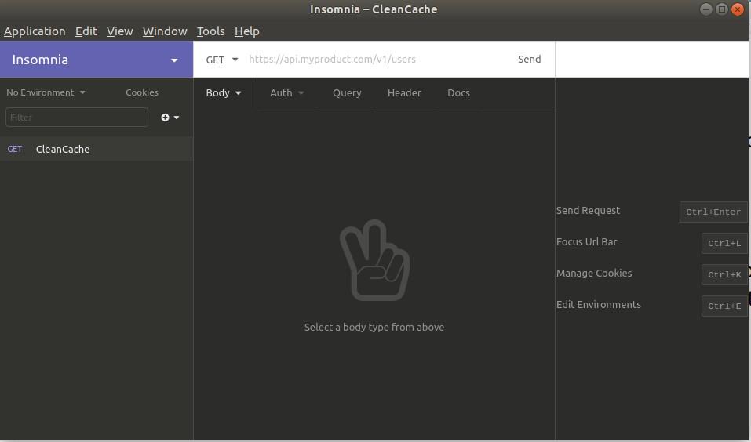Open the No Environment dropdown

tap(46, 92)
